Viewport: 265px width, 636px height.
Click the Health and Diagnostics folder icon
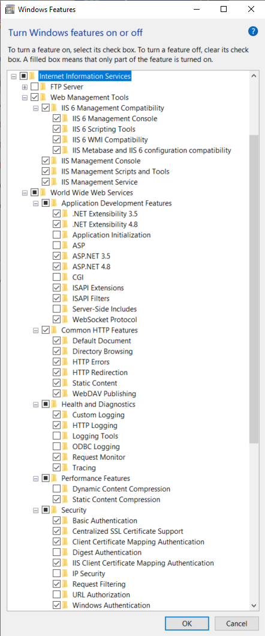point(54,405)
